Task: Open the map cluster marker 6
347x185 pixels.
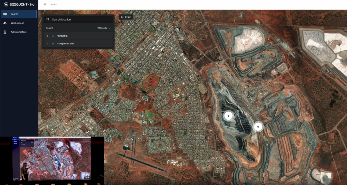Action: (258, 127)
